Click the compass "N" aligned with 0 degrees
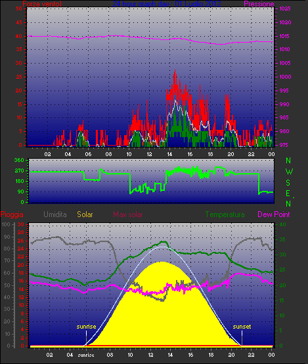Screen dimensions: 308x364 288,203
